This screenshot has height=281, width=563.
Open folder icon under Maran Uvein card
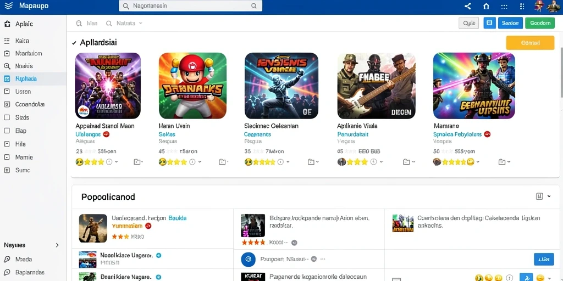(223, 162)
